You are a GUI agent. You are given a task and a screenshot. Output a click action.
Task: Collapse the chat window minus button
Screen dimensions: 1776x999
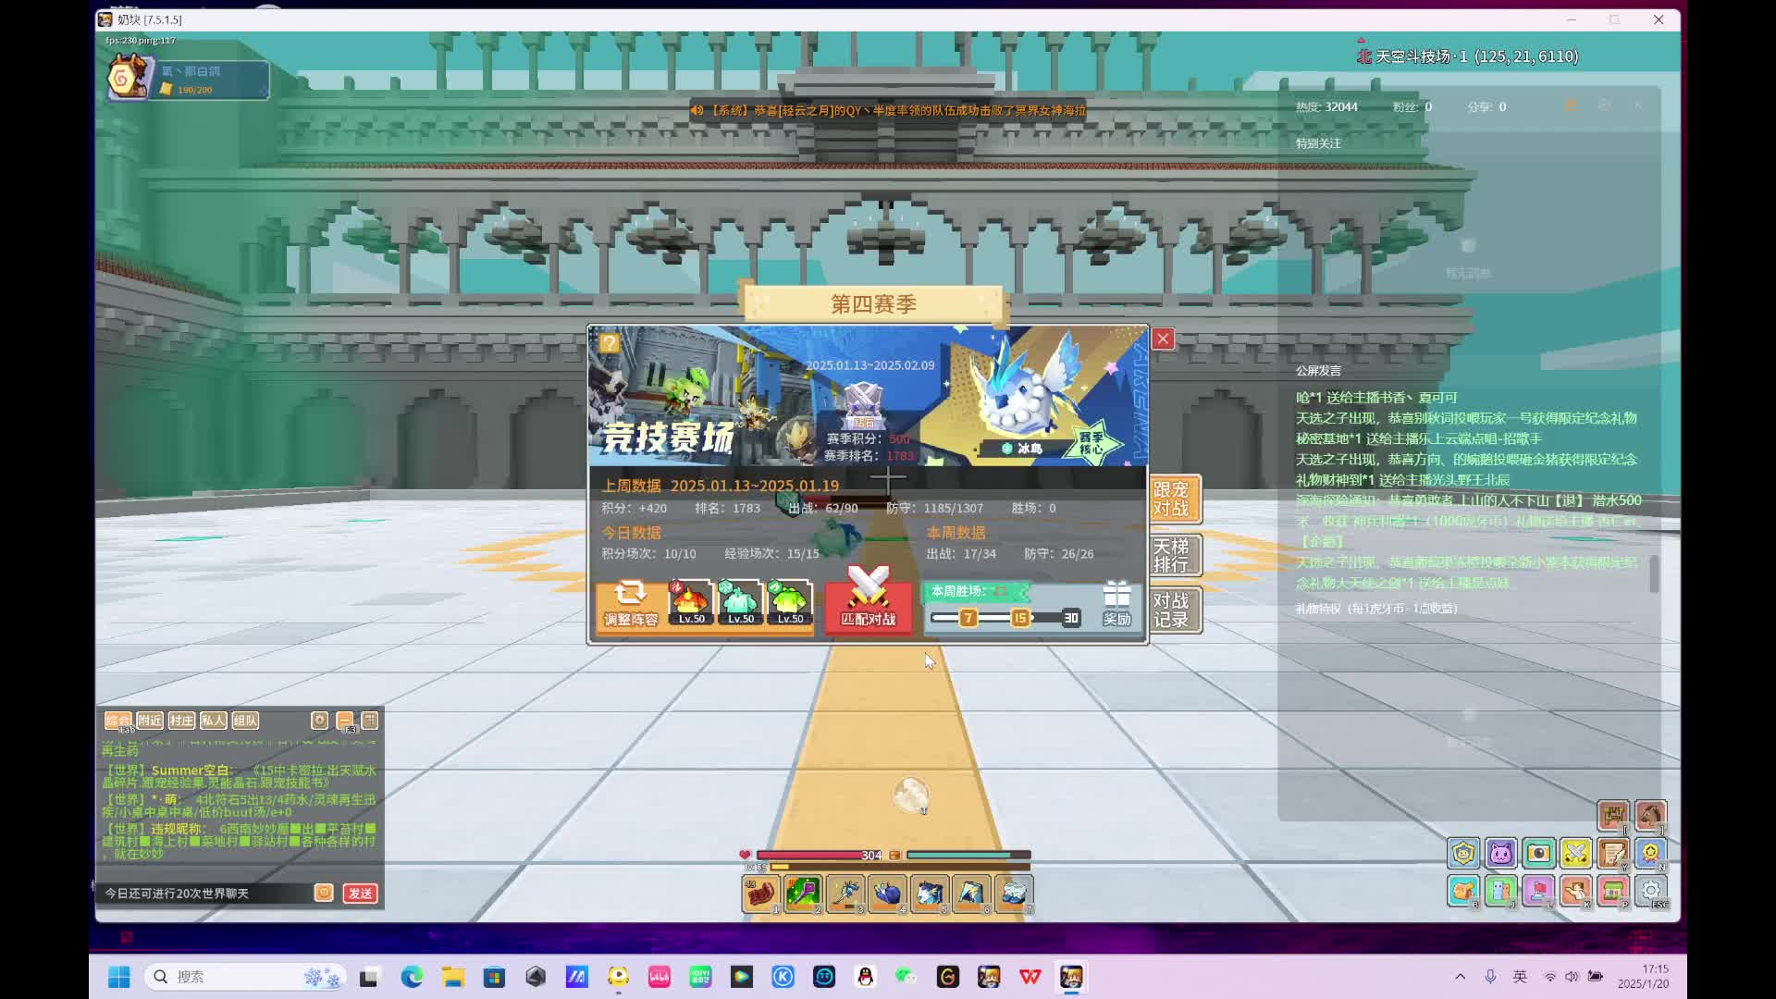tap(345, 721)
